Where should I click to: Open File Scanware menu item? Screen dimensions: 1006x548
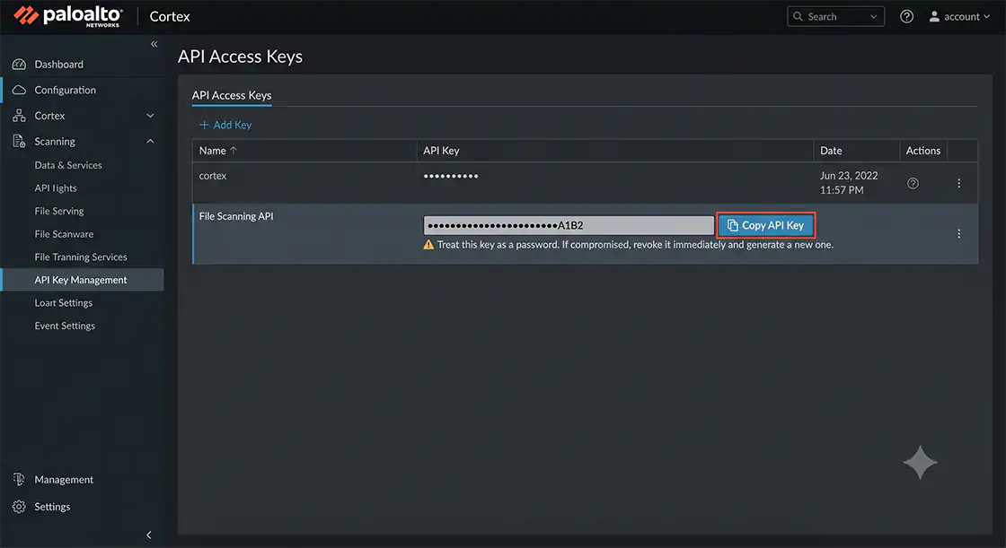64,234
